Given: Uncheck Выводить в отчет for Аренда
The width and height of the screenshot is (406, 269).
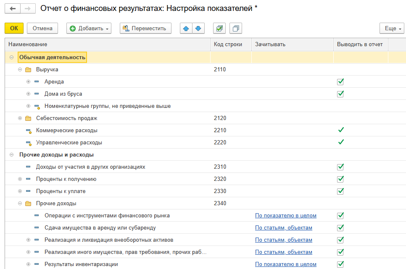Looking at the screenshot, I should coord(340,82).
